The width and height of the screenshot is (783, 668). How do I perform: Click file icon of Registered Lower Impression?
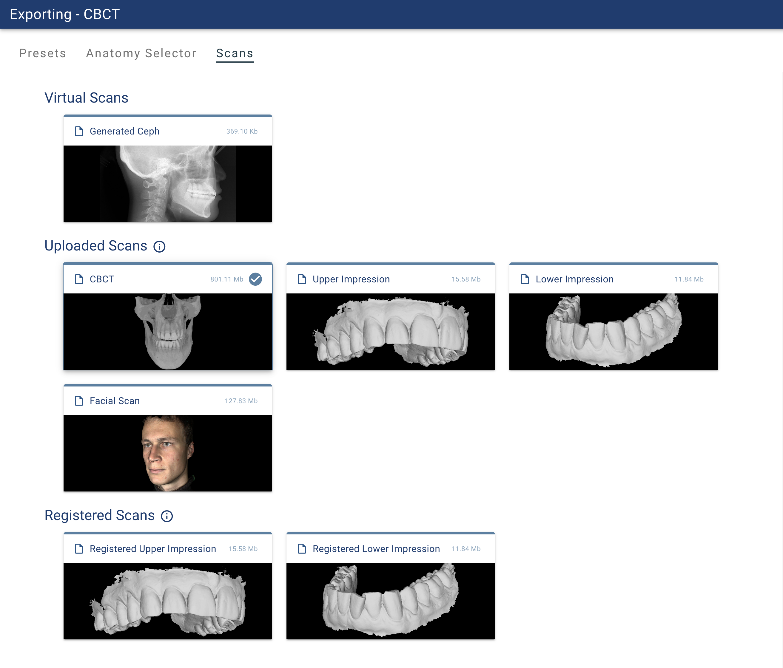point(302,549)
